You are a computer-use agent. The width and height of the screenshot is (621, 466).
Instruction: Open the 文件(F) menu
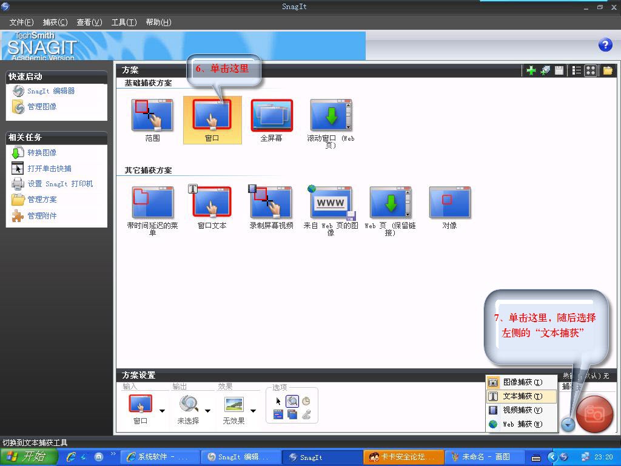click(21, 22)
